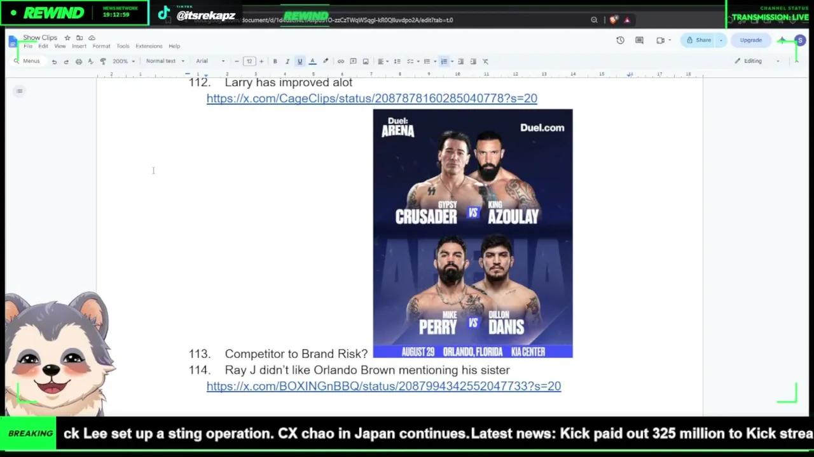Open the version history clock icon
The image size is (814, 457).
point(620,41)
